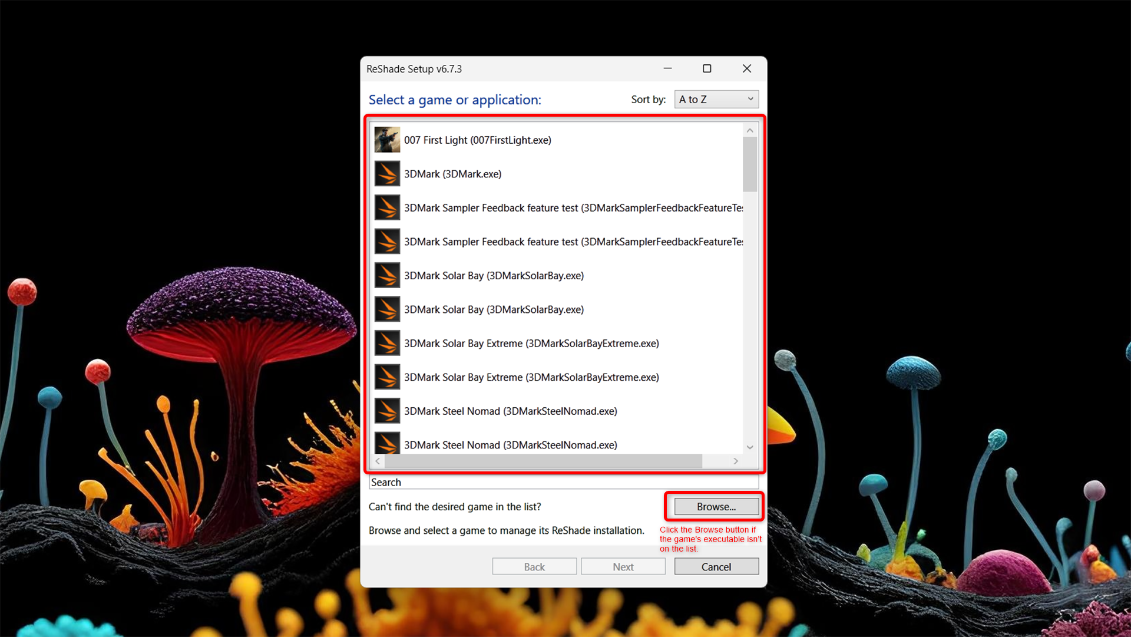Click the game list's scroll down arrow
The width and height of the screenshot is (1131, 637).
tap(750, 447)
